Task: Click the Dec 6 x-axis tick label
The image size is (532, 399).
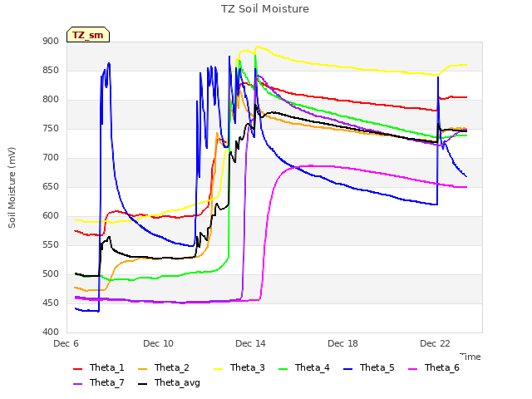Action: pyautogui.click(x=66, y=343)
